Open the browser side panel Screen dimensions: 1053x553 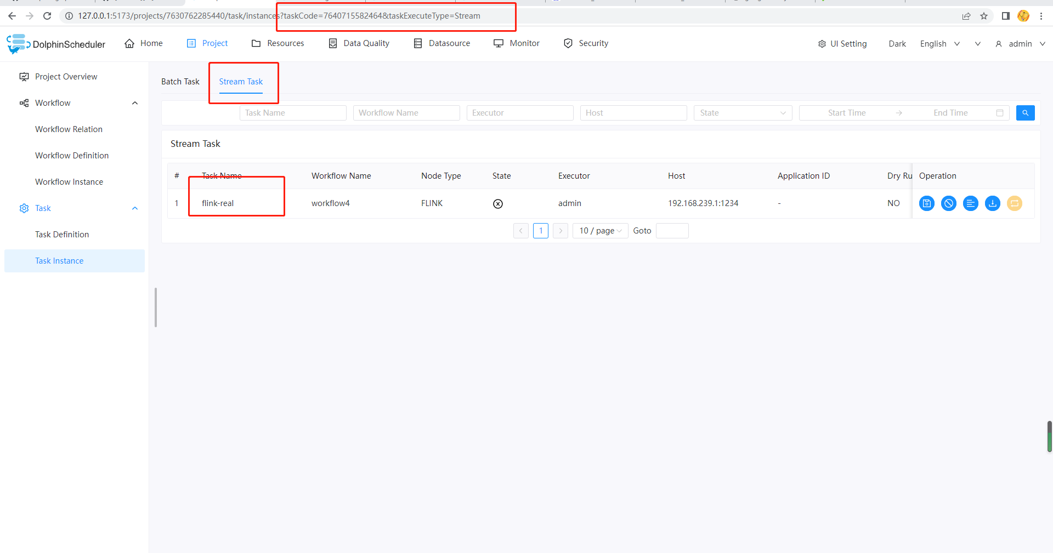click(1006, 16)
